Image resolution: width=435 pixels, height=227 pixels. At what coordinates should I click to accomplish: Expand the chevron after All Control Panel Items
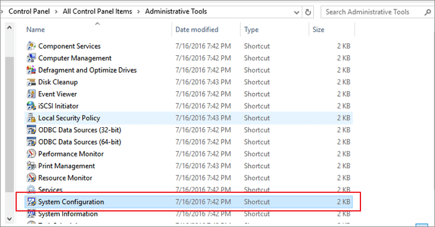pyautogui.click(x=139, y=12)
